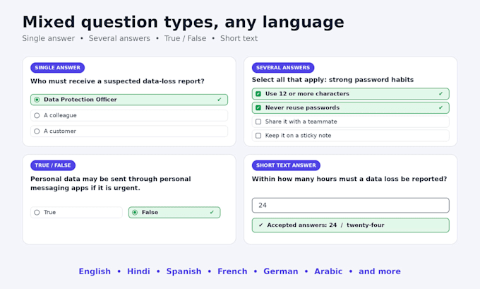Select the False radio option
The width and height of the screenshot is (480, 289).
(x=174, y=213)
